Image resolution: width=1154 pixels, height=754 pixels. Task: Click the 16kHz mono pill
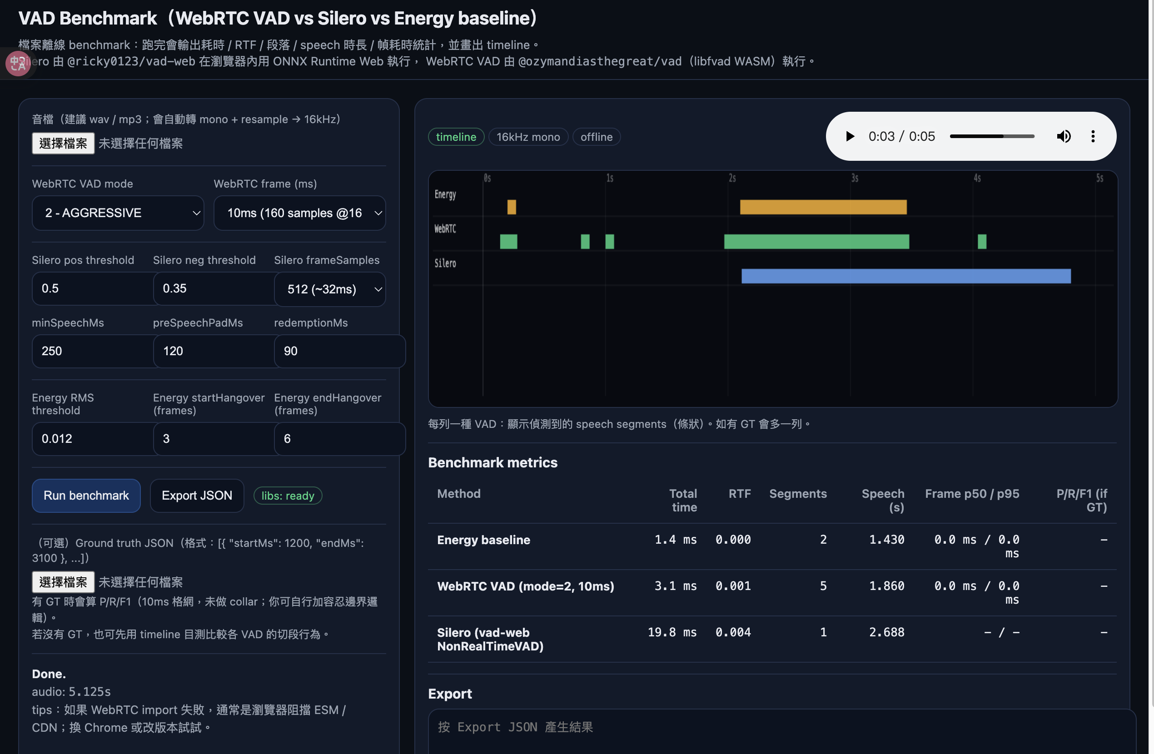[527, 137]
